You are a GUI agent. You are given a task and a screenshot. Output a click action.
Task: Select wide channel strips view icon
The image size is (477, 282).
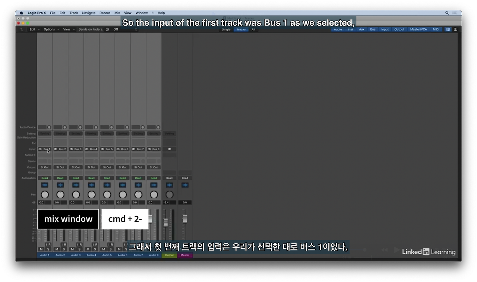(x=455, y=29)
